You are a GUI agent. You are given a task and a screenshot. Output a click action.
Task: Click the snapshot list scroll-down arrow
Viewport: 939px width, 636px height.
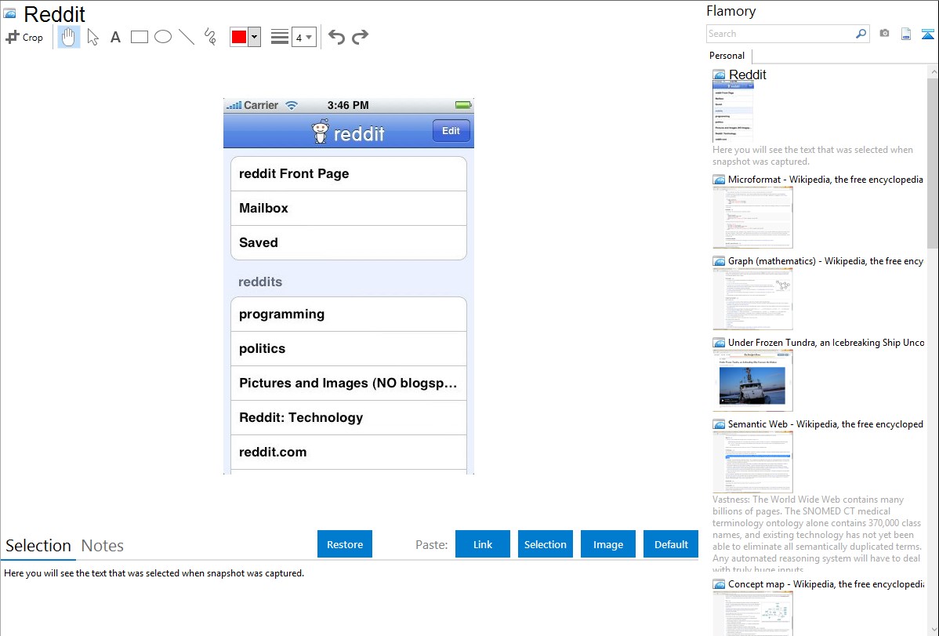pyautogui.click(x=934, y=629)
